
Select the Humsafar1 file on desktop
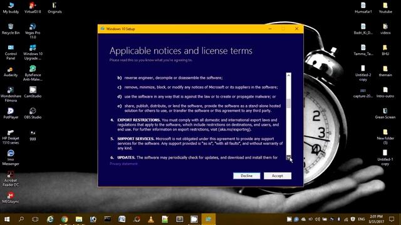click(x=363, y=7)
